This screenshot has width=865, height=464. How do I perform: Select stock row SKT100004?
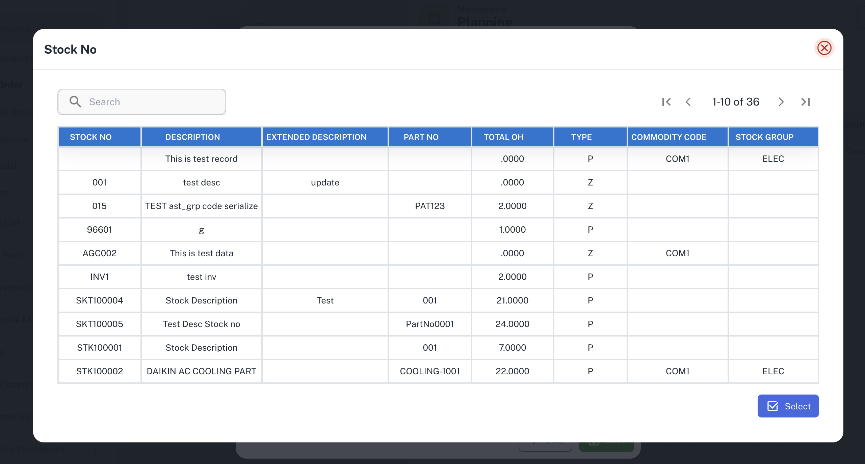point(99,300)
